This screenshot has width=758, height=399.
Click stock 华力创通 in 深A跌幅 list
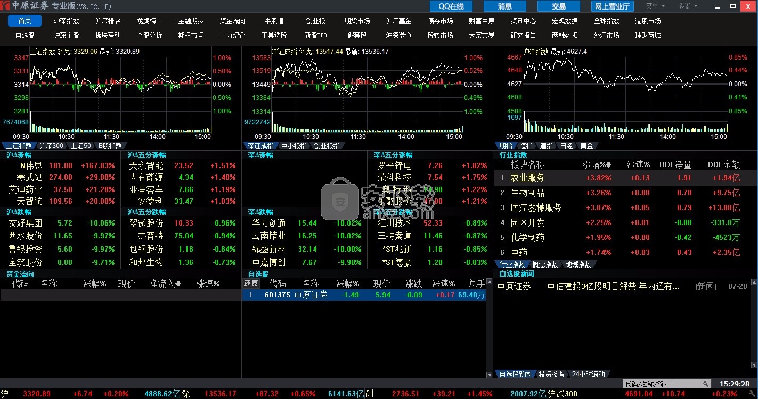point(268,223)
